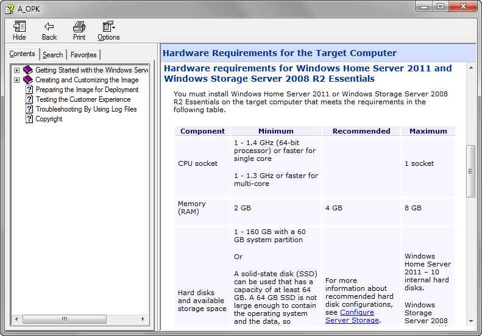This screenshot has width=482, height=336.
Task: Minimize the A_OPK window
Action: coord(424,6)
